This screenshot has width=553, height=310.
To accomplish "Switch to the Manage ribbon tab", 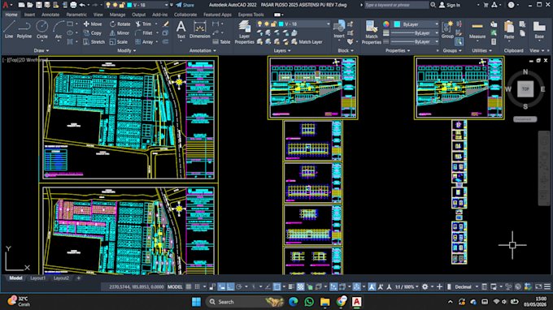I will click(117, 15).
